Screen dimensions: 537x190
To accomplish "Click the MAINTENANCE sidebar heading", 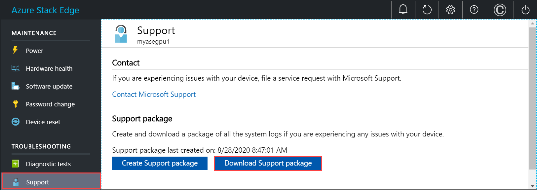I will coord(34,33).
